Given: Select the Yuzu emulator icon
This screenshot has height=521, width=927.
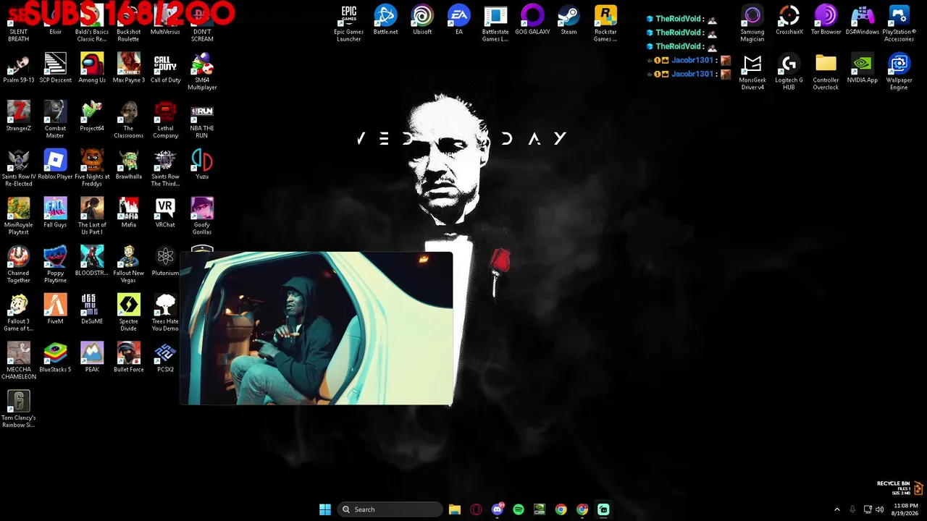Looking at the screenshot, I should point(202,165).
